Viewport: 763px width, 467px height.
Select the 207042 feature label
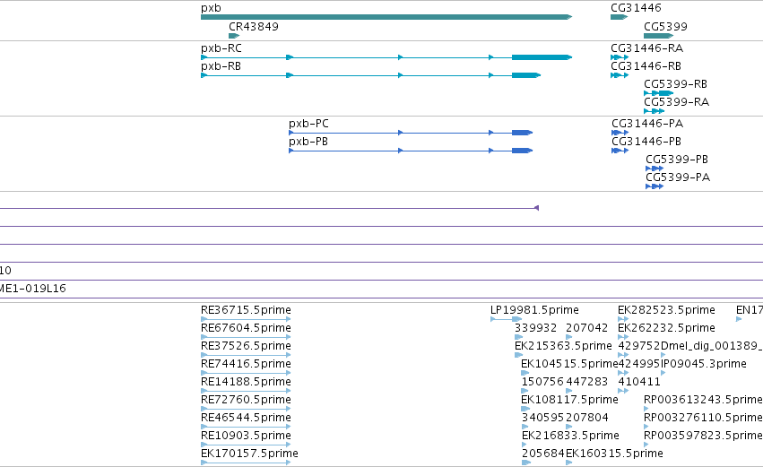pos(586,328)
